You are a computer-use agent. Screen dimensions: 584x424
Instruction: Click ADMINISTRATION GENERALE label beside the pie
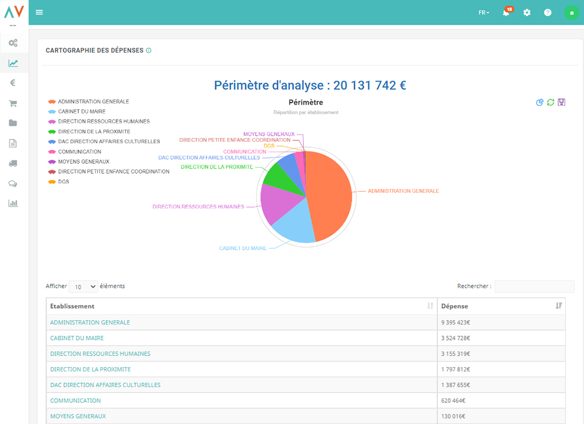(x=404, y=191)
